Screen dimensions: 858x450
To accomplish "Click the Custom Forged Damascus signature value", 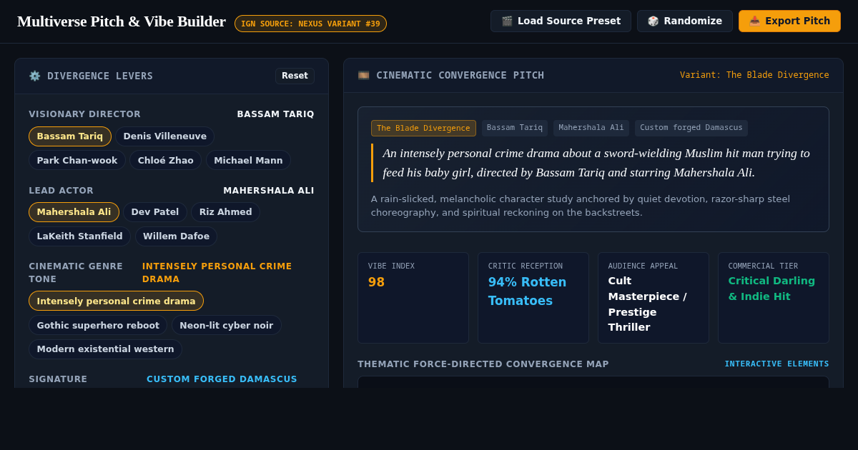I will (x=222, y=379).
